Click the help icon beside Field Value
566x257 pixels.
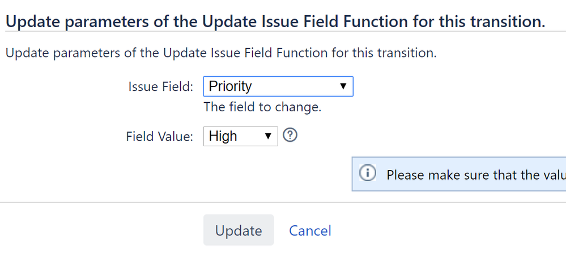(x=290, y=136)
